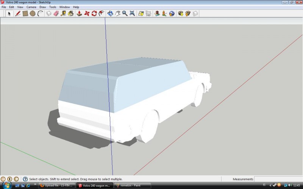Viewport: 303px width, 189px height.
Task: Open Get Models from 3D Warehouse
Action: (x=181, y=14)
